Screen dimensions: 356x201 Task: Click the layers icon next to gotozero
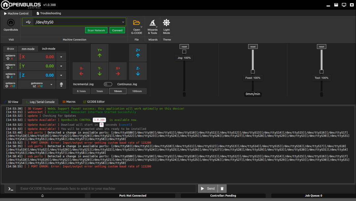[61, 85]
